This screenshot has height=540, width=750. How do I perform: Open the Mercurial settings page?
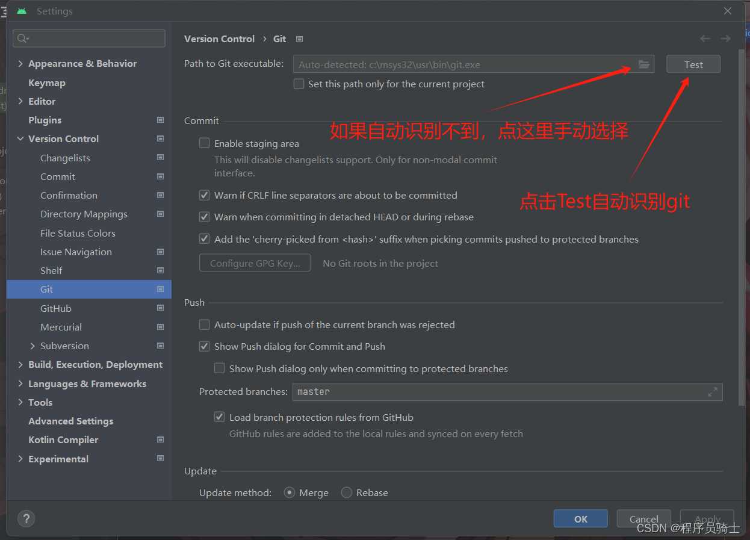click(61, 327)
